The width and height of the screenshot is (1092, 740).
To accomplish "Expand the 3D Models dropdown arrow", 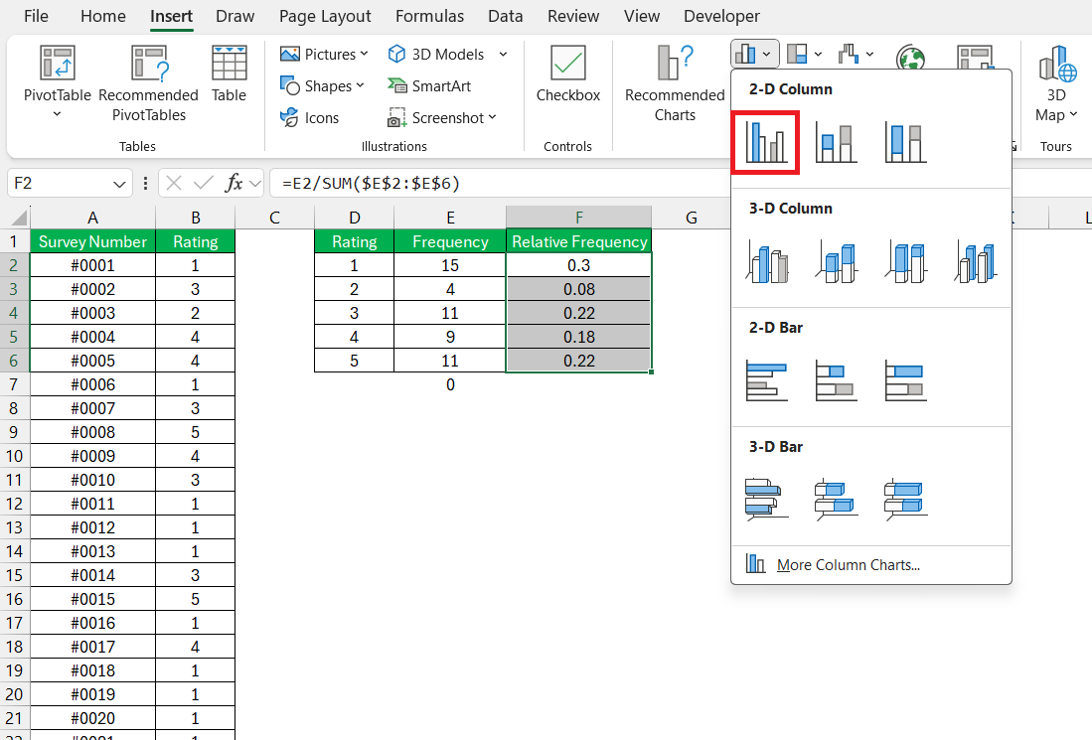I will (503, 54).
